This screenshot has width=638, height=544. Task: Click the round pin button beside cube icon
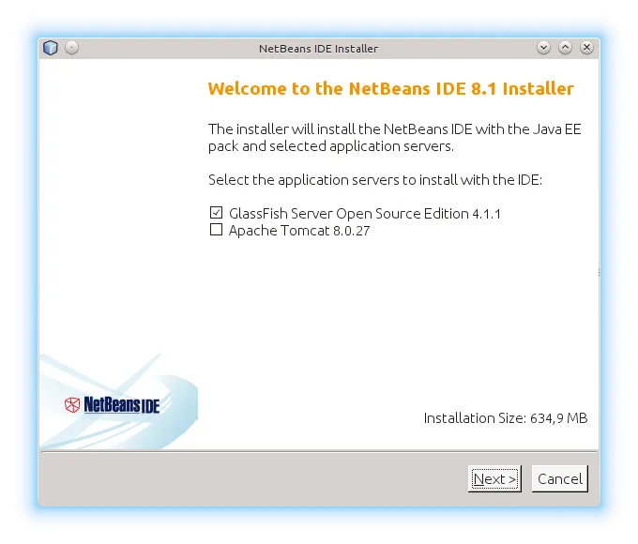pos(71,48)
